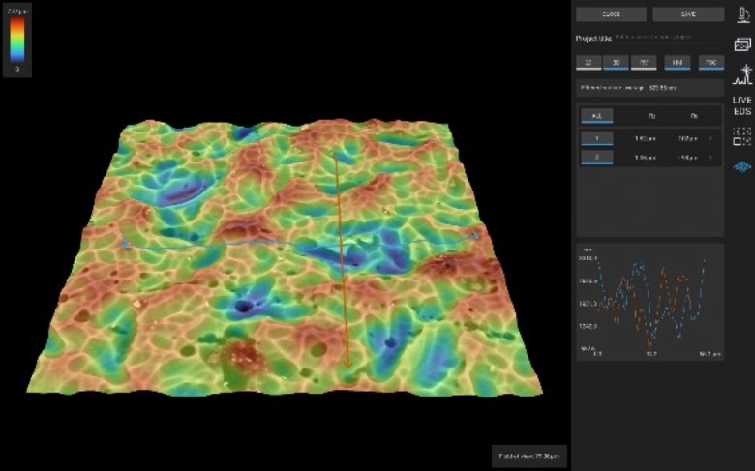Click the SAVE button
Viewport: 755px width, 471px height.
(687, 15)
